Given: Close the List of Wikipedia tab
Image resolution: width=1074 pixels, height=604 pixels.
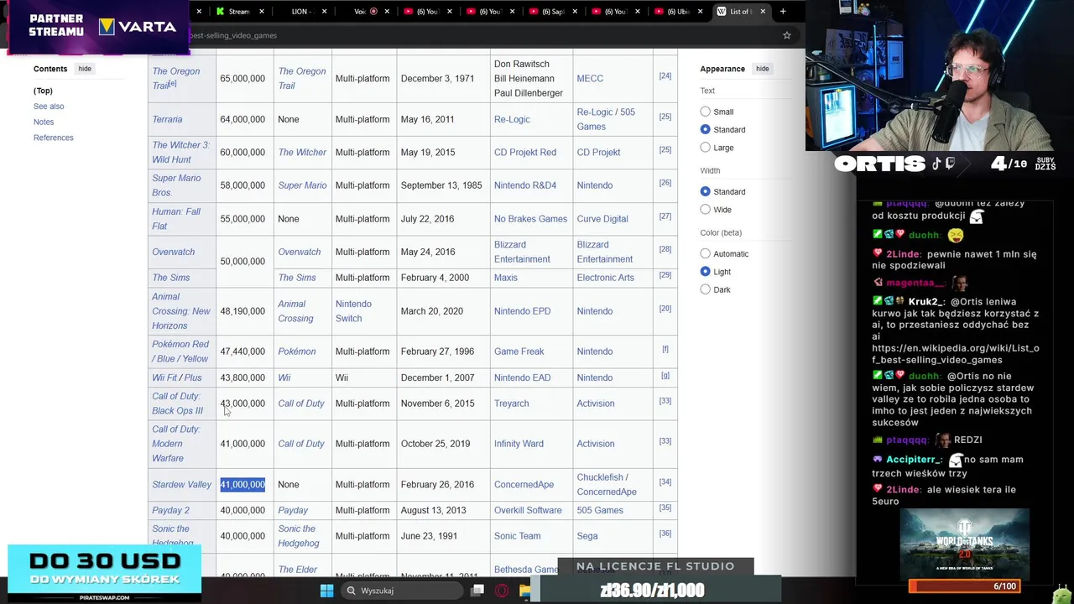Looking at the screenshot, I should 763,12.
